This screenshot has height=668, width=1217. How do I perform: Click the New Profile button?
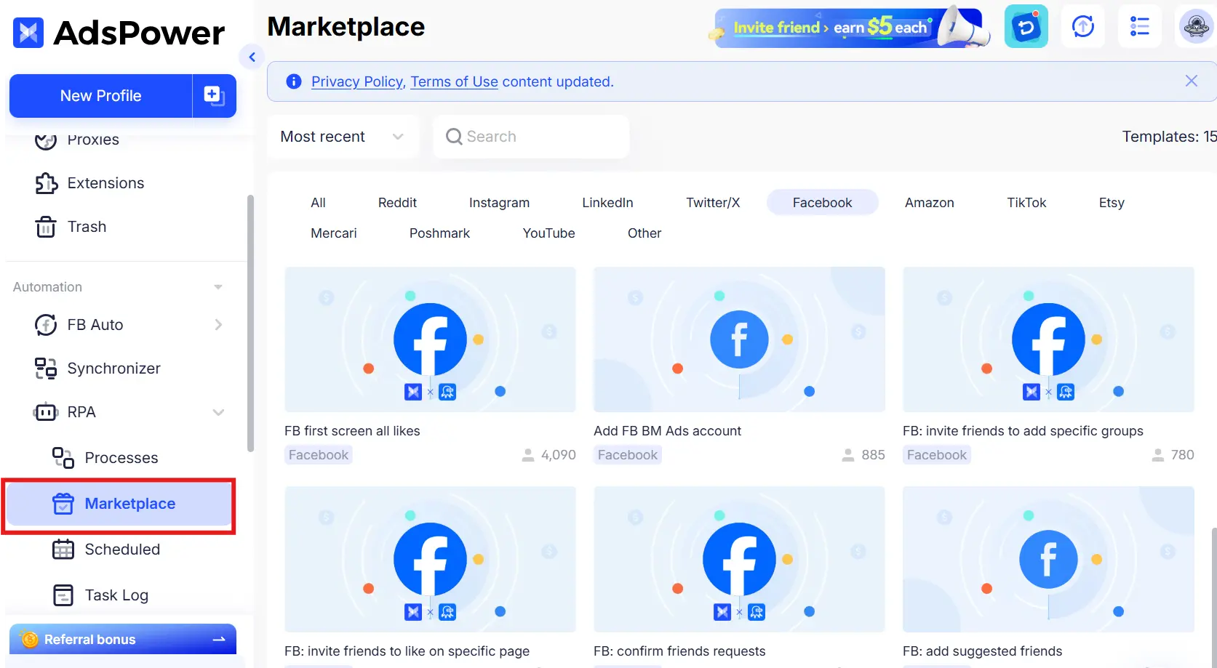(100, 96)
